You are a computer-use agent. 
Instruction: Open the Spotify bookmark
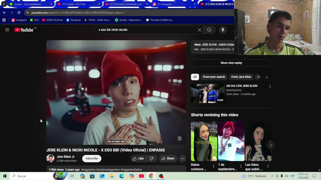[128, 20]
